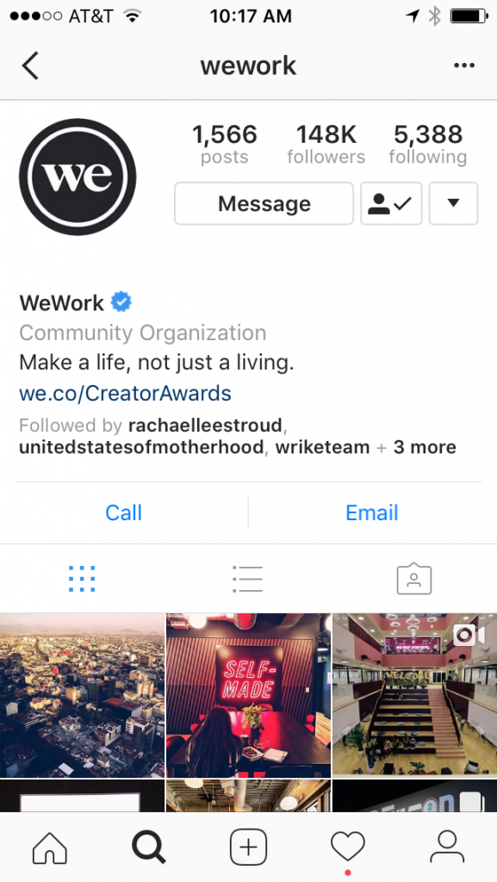The width and height of the screenshot is (497, 882).
Task: Call WeWork from the profile
Action: 124,512
